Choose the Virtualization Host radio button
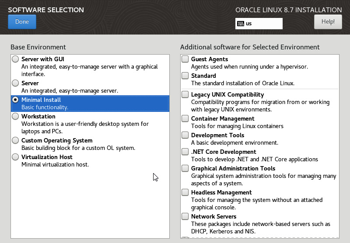Screen dimensions: 350x243 (x=15, y=157)
